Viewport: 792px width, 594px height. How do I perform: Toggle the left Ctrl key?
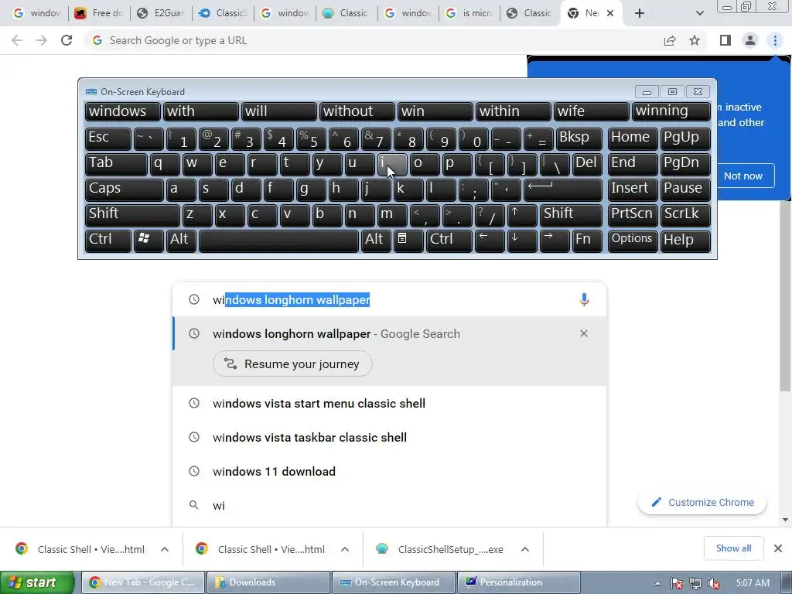(108, 240)
